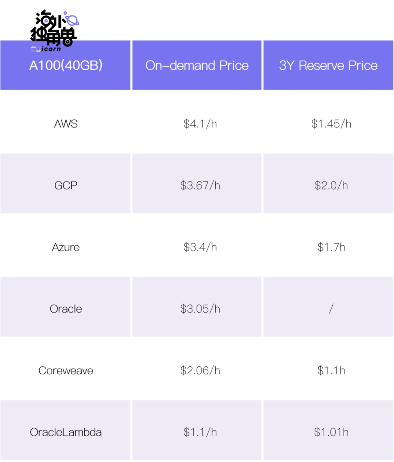Image resolution: width=394 pixels, height=462 pixels.
Task: Click Coreweave on-demand price $2.06/h
Action: pyautogui.click(x=200, y=371)
